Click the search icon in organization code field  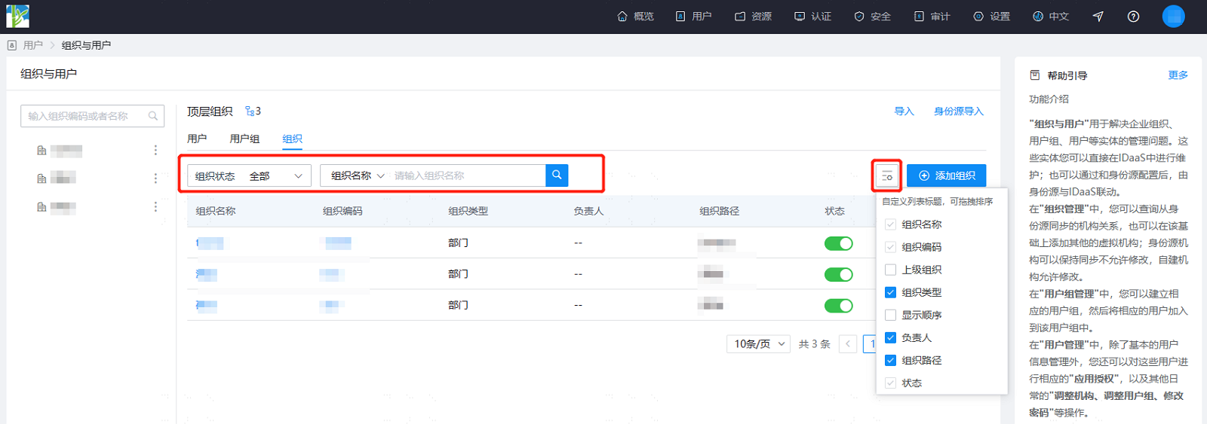click(153, 116)
